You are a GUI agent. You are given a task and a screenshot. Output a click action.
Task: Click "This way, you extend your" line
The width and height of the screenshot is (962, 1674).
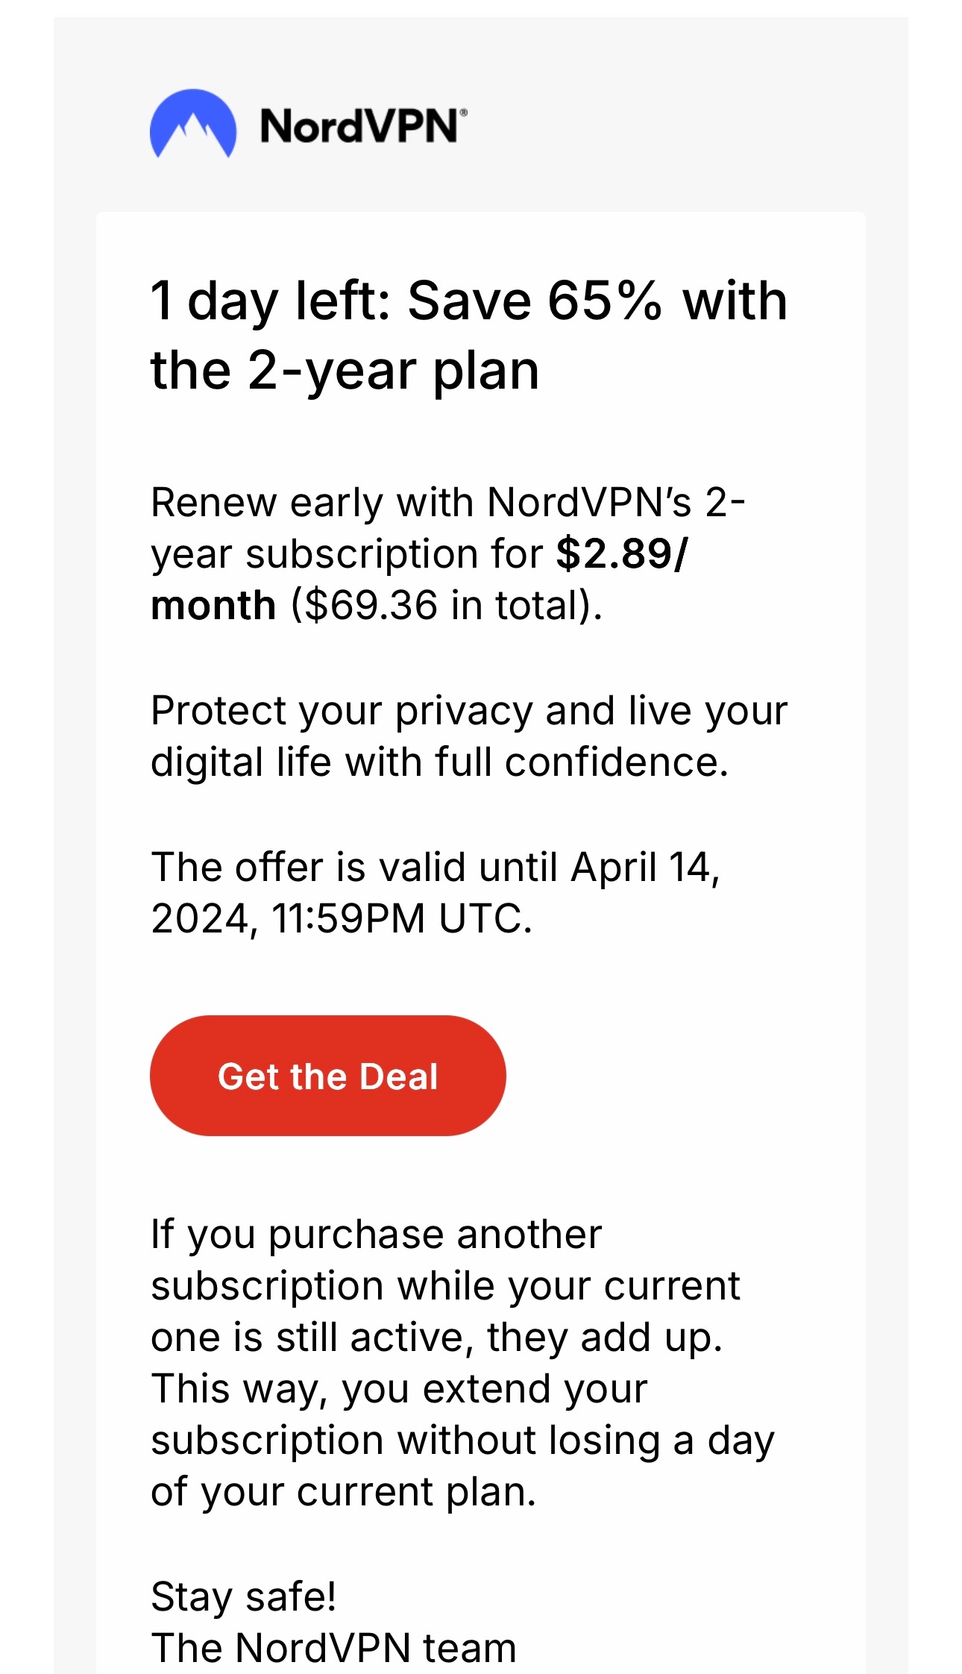coord(399,1388)
